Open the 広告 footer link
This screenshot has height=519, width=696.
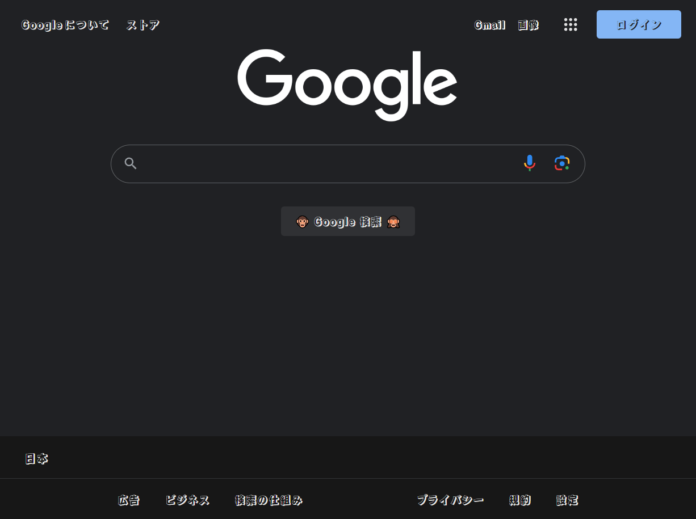coord(129,500)
